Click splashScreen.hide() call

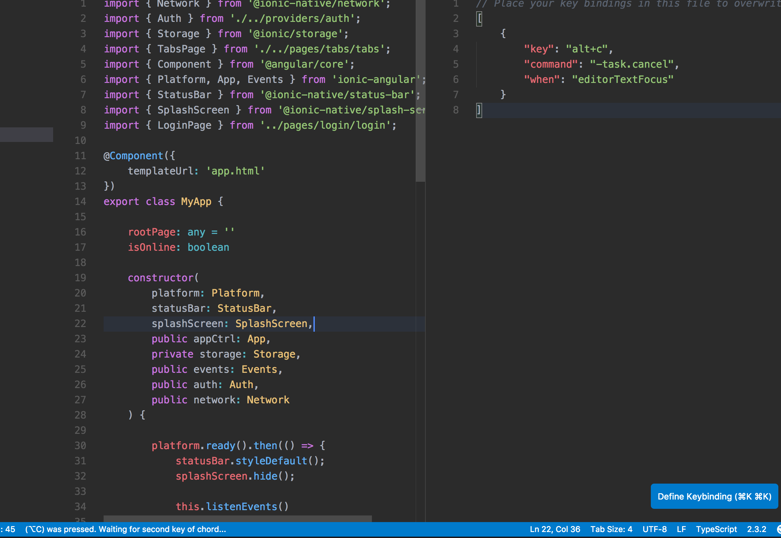235,476
